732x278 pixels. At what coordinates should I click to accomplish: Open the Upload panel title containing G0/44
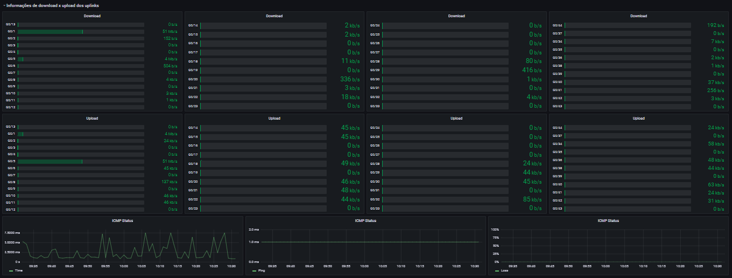tap(638, 118)
